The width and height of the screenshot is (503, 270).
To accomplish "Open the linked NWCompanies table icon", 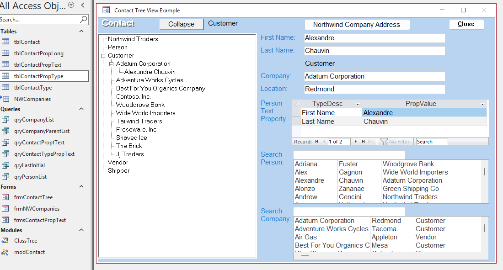I will [5, 99].
